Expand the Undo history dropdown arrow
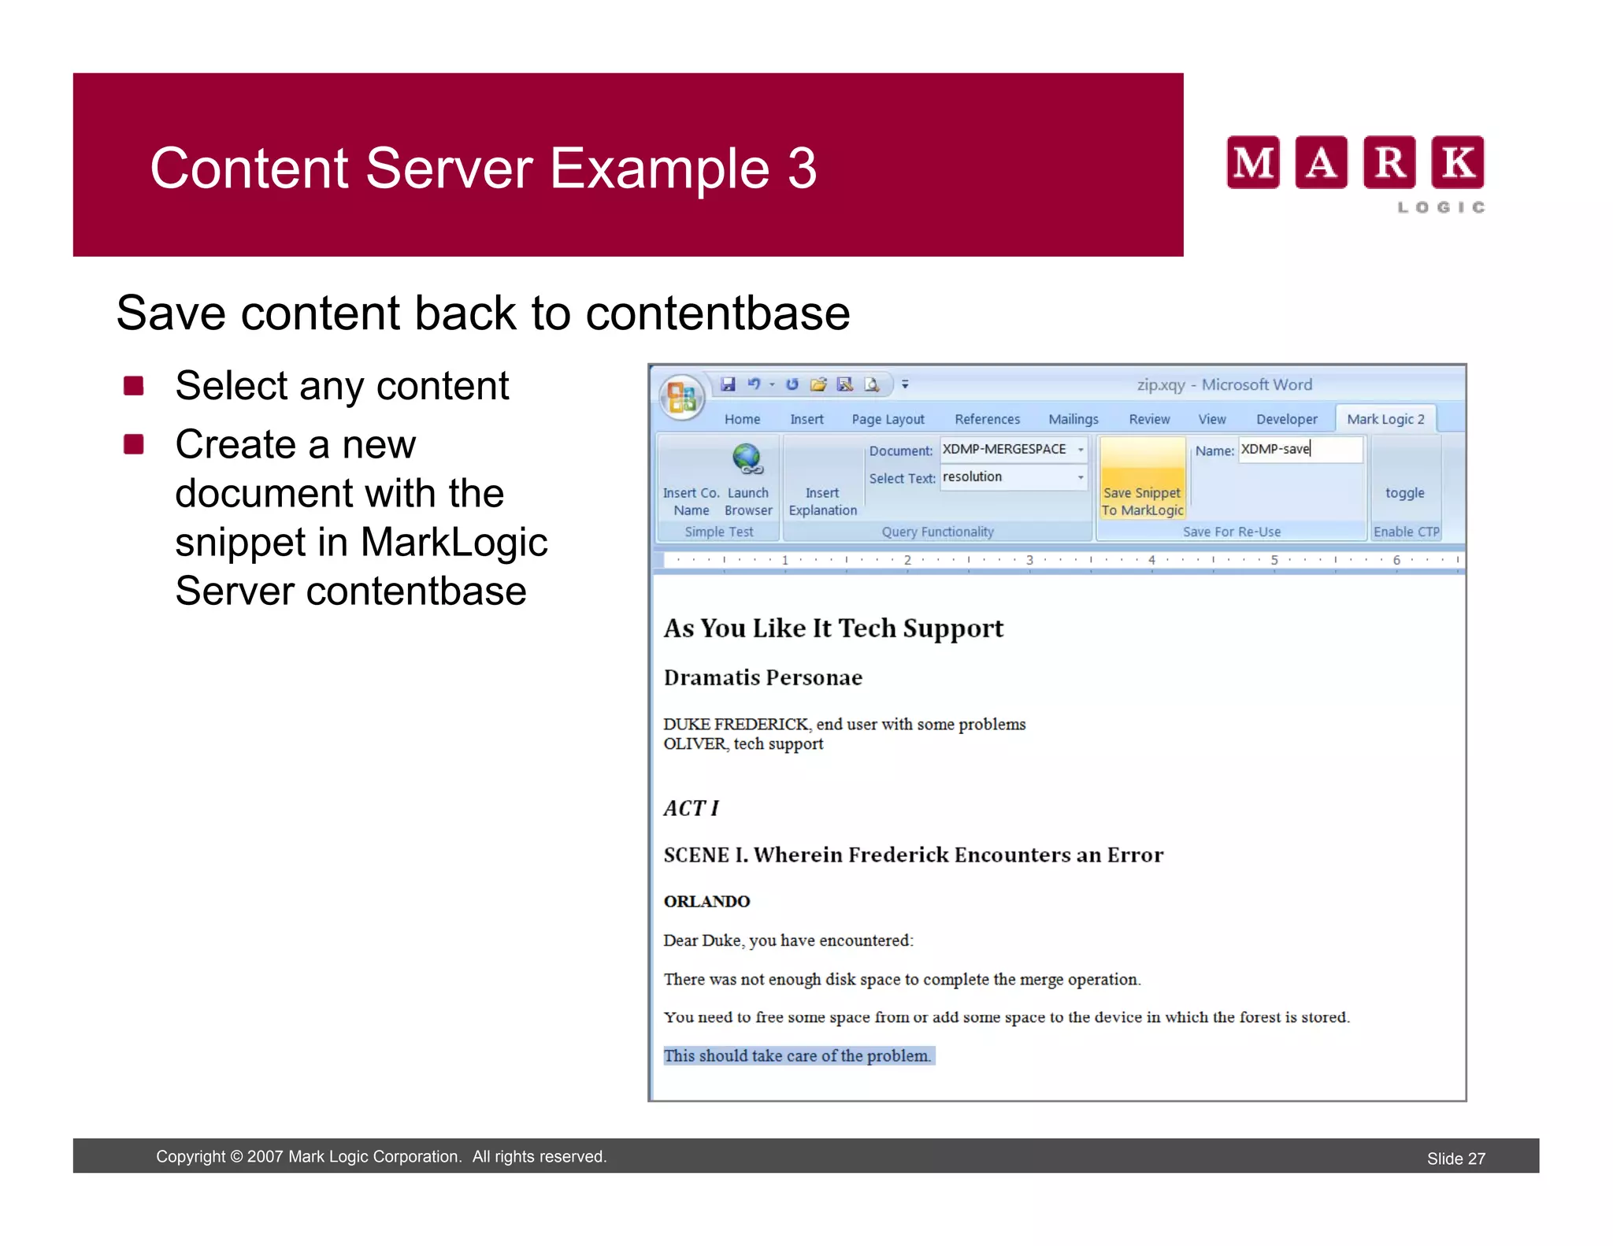This screenshot has width=1613, height=1246. 772,384
